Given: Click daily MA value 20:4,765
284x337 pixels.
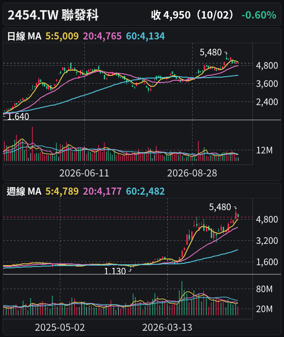Looking at the screenshot, I should (x=102, y=36).
